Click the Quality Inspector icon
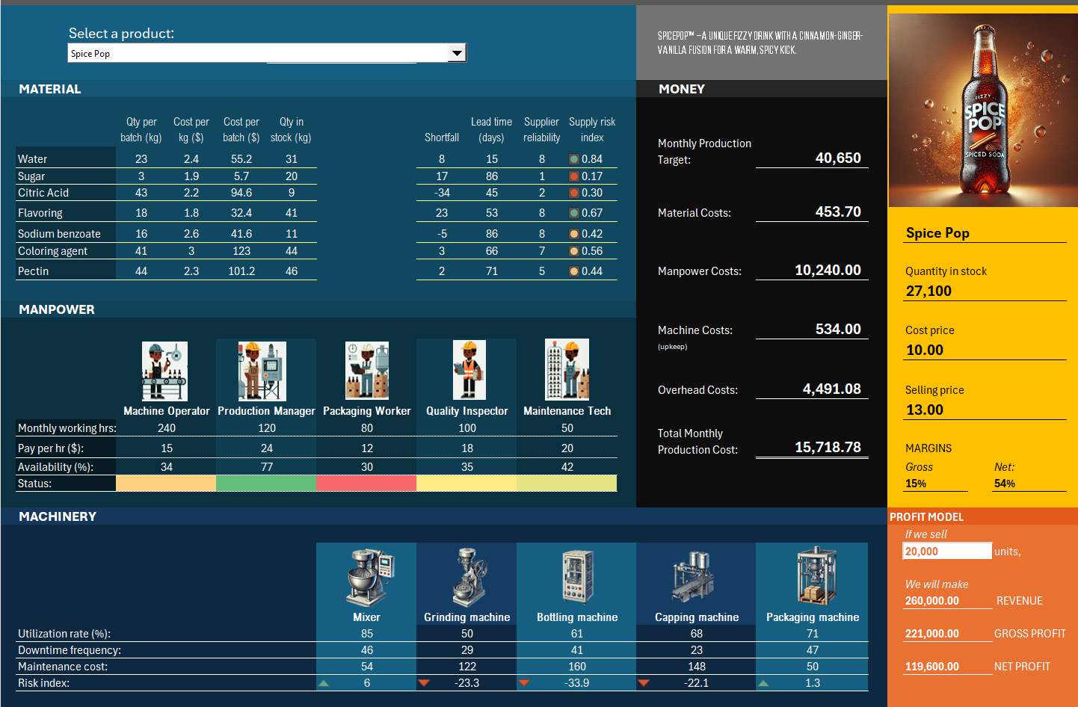Viewport: 1078px width, 707px height. click(469, 370)
